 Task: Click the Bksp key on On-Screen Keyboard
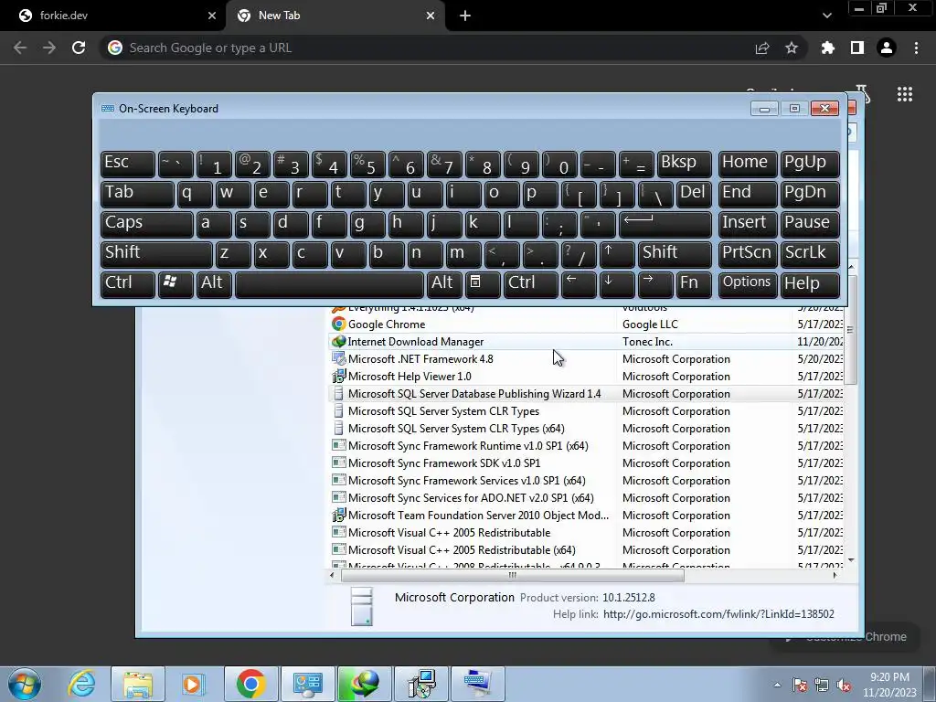coord(684,164)
